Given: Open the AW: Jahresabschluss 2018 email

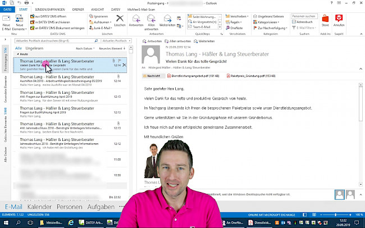Looking at the screenshot, I should 70,128.
